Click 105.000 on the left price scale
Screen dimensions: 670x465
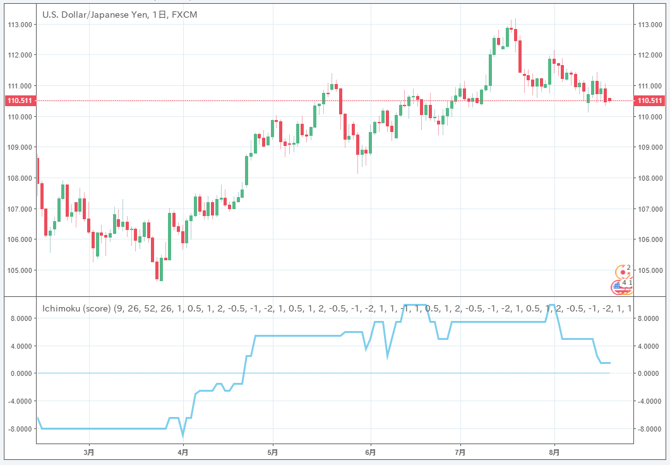click(x=20, y=270)
